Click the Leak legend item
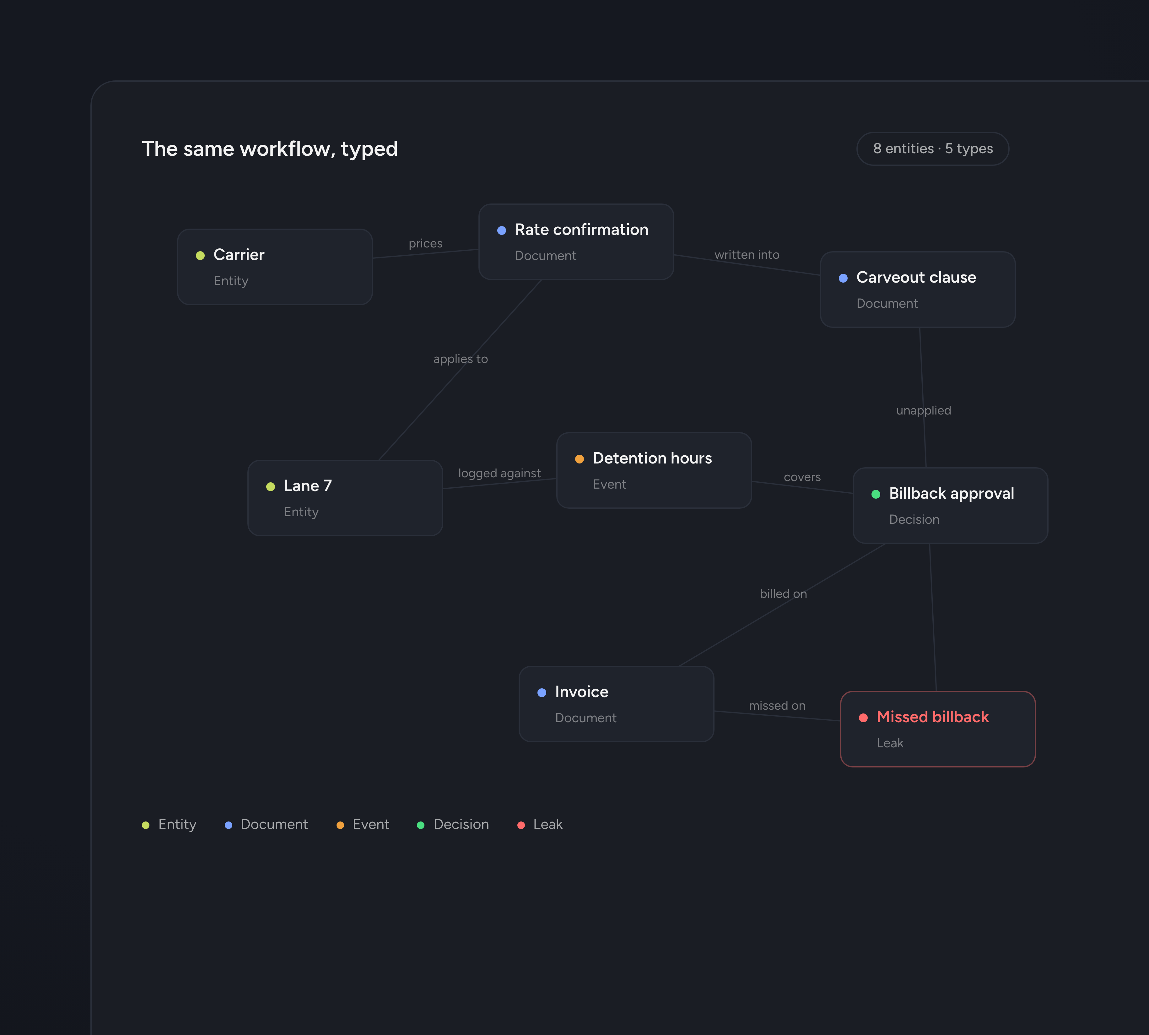Screen dimensions: 1149x1035 tap(540, 825)
